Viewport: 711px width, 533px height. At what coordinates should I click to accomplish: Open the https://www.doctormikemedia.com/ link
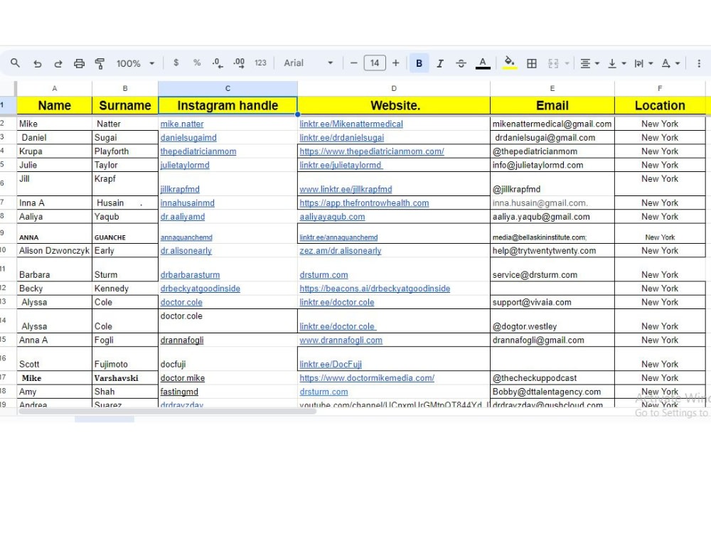[367, 378]
